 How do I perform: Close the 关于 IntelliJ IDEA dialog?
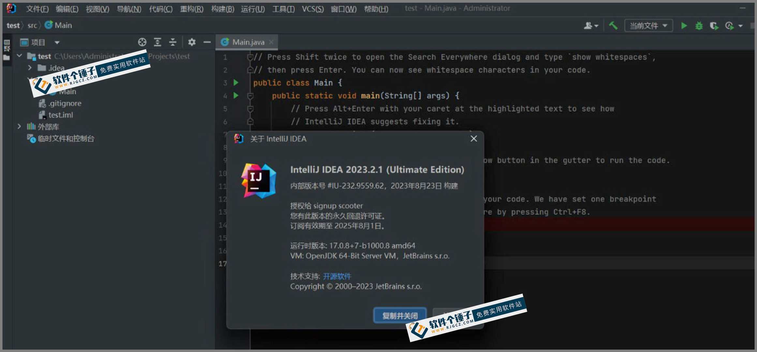[474, 139]
